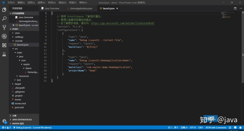Open the editor more actions ellipsis
244x131 pixels.
[x=241, y=8]
